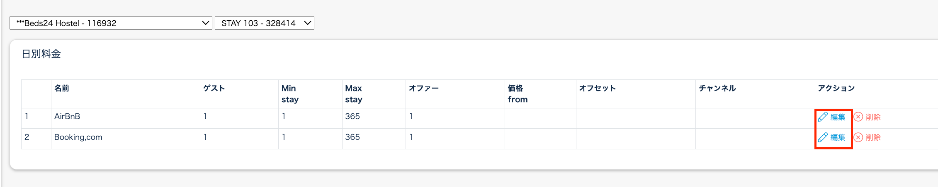Click the 削除 link in the AirBnB row

pos(873,117)
